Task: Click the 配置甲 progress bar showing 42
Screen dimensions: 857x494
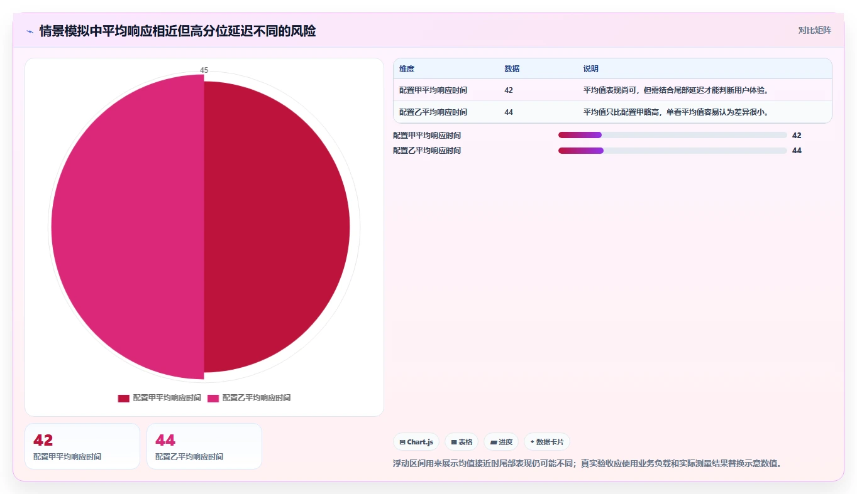Action: 673,135
